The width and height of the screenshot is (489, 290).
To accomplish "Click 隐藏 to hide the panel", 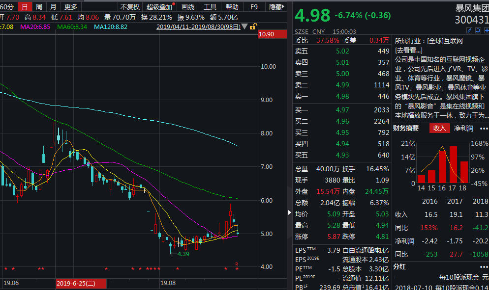I will (x=276, y=6).
